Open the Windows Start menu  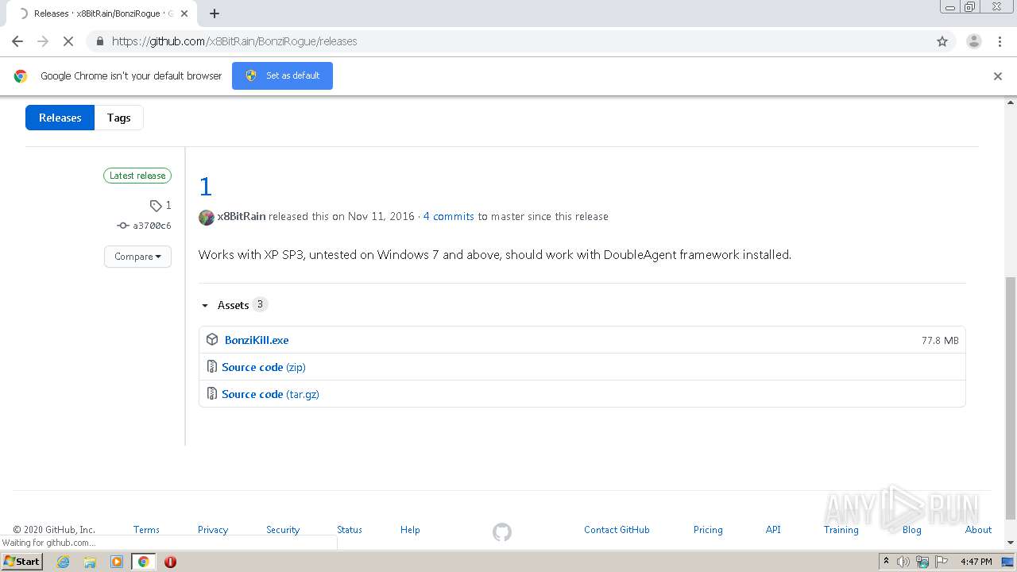point(22,562)
